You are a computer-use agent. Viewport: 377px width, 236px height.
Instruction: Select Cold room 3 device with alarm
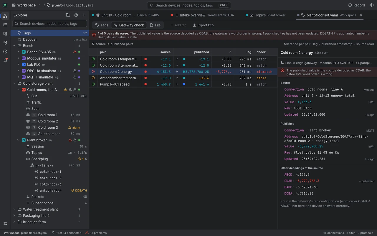point(50,127)
